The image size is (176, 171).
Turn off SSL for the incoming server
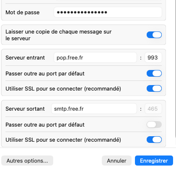[154, 88]
